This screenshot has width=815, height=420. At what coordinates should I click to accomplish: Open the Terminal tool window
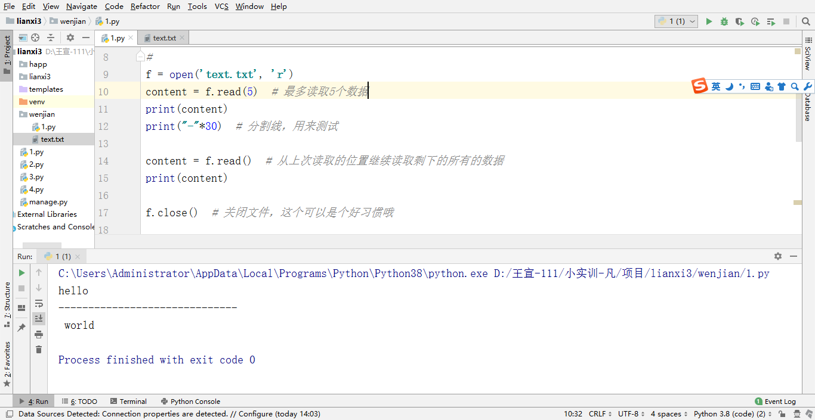pyautogui.click(x=128, y=402)
